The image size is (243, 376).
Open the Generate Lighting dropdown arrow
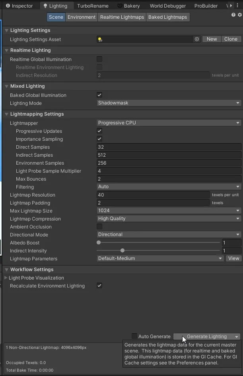[x=237, y=337]
